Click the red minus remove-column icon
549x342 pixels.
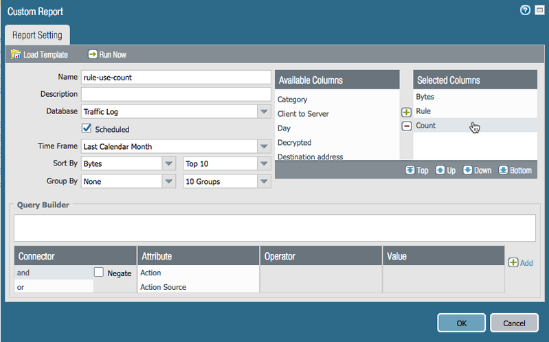pyautogui.click(x=406, y=126)
